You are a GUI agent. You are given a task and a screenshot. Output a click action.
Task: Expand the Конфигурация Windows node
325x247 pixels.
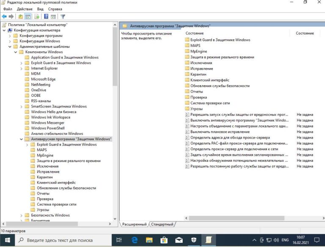10,41
